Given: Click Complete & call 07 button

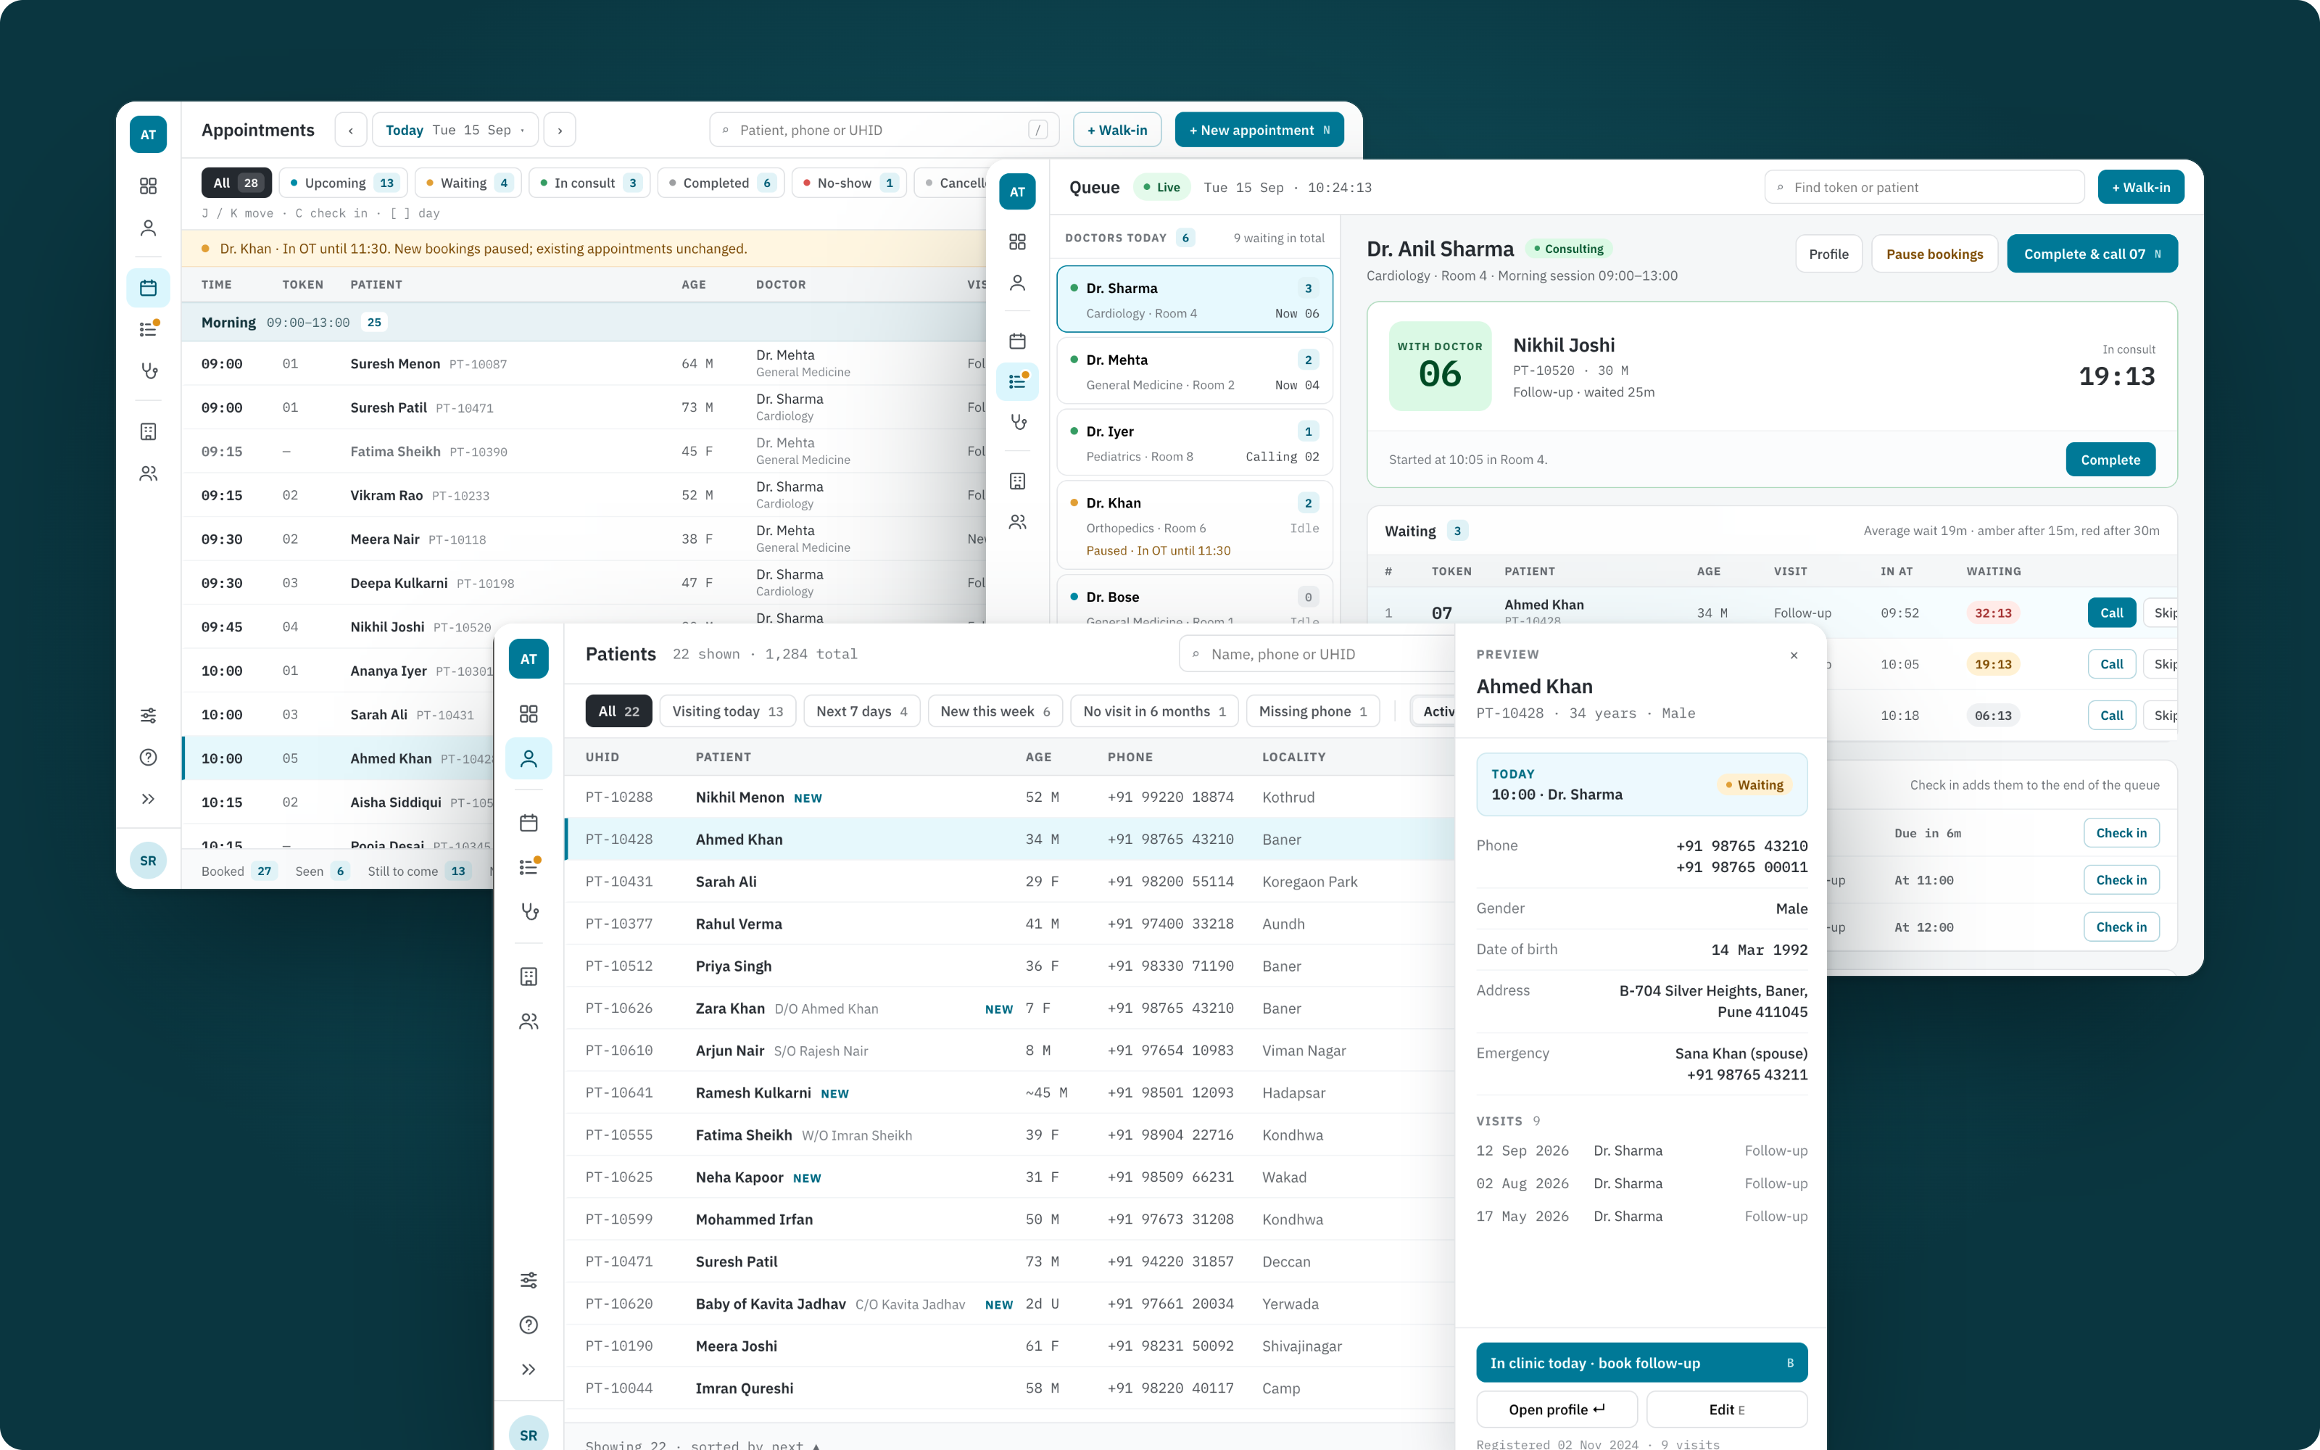Looking at the screenshot, I should (x=2092, y=254).
